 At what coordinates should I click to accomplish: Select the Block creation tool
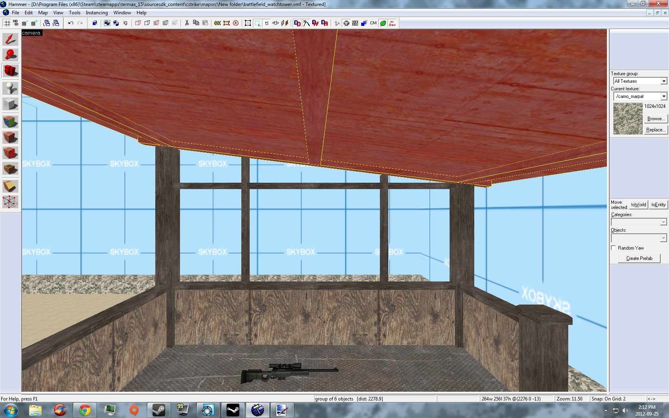coord(10,104)
